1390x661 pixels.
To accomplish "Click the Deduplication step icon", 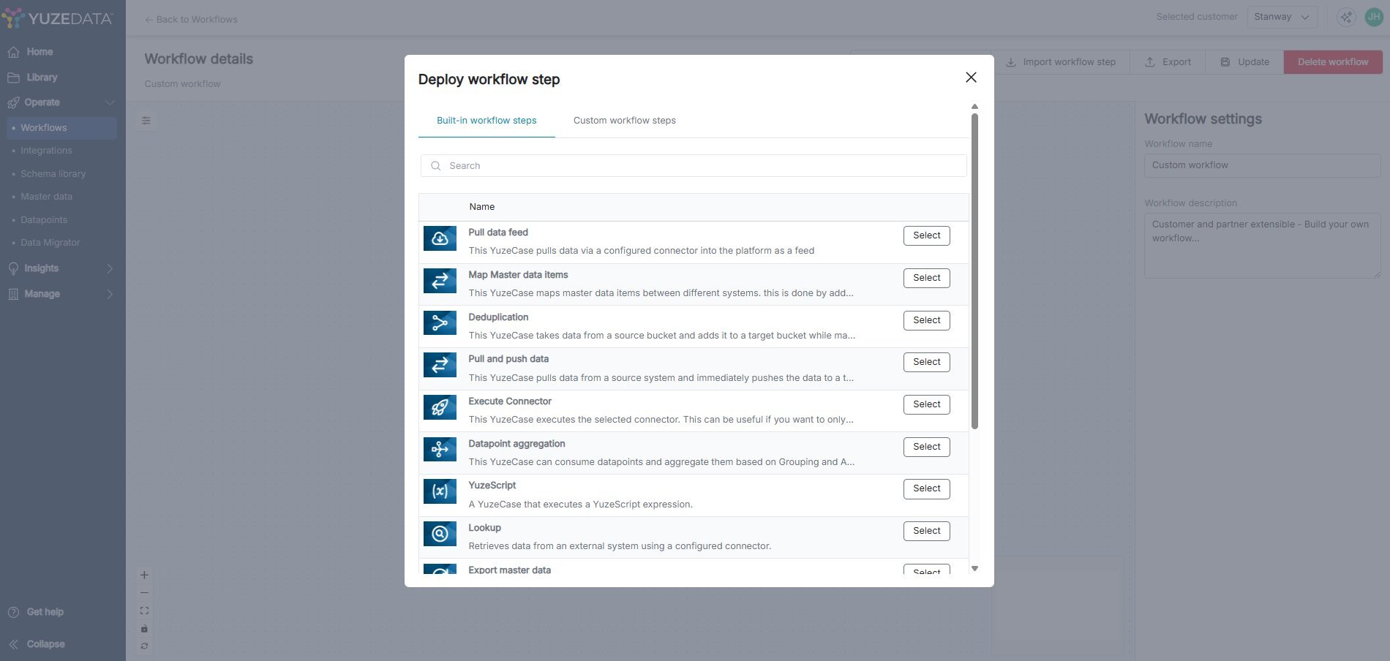I will tap(440, 323).
